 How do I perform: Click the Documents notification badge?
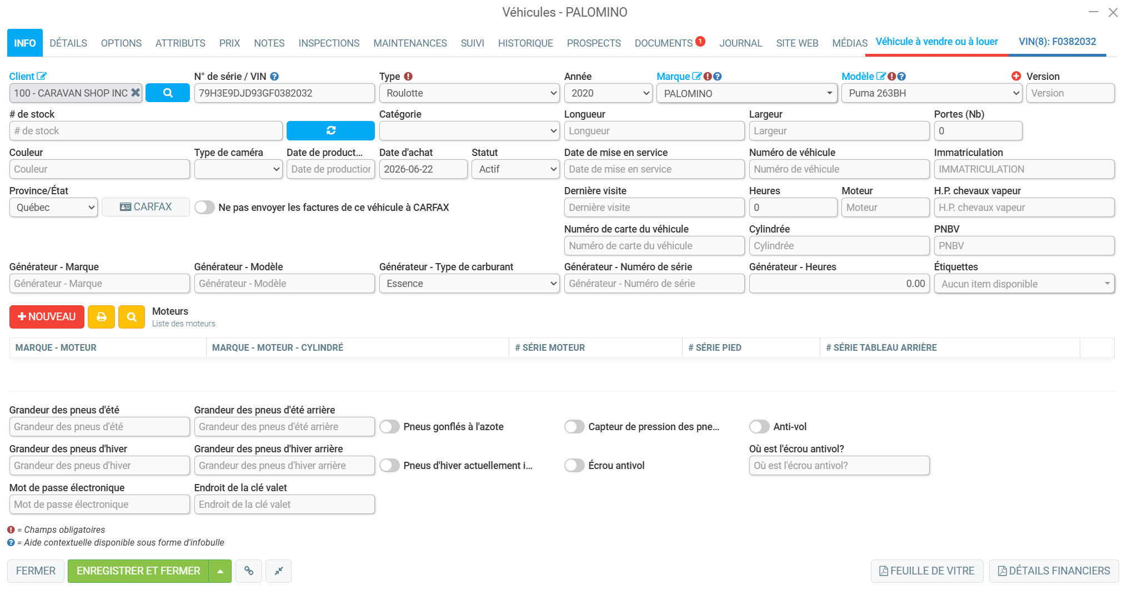click(700, 41)
